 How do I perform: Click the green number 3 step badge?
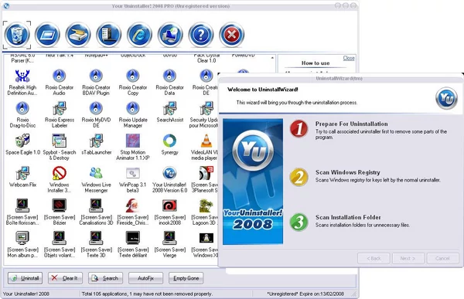click(299, 222)
